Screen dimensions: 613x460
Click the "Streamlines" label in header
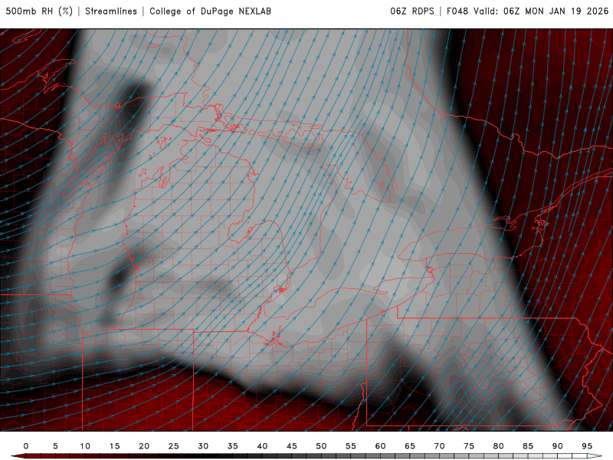111,11
